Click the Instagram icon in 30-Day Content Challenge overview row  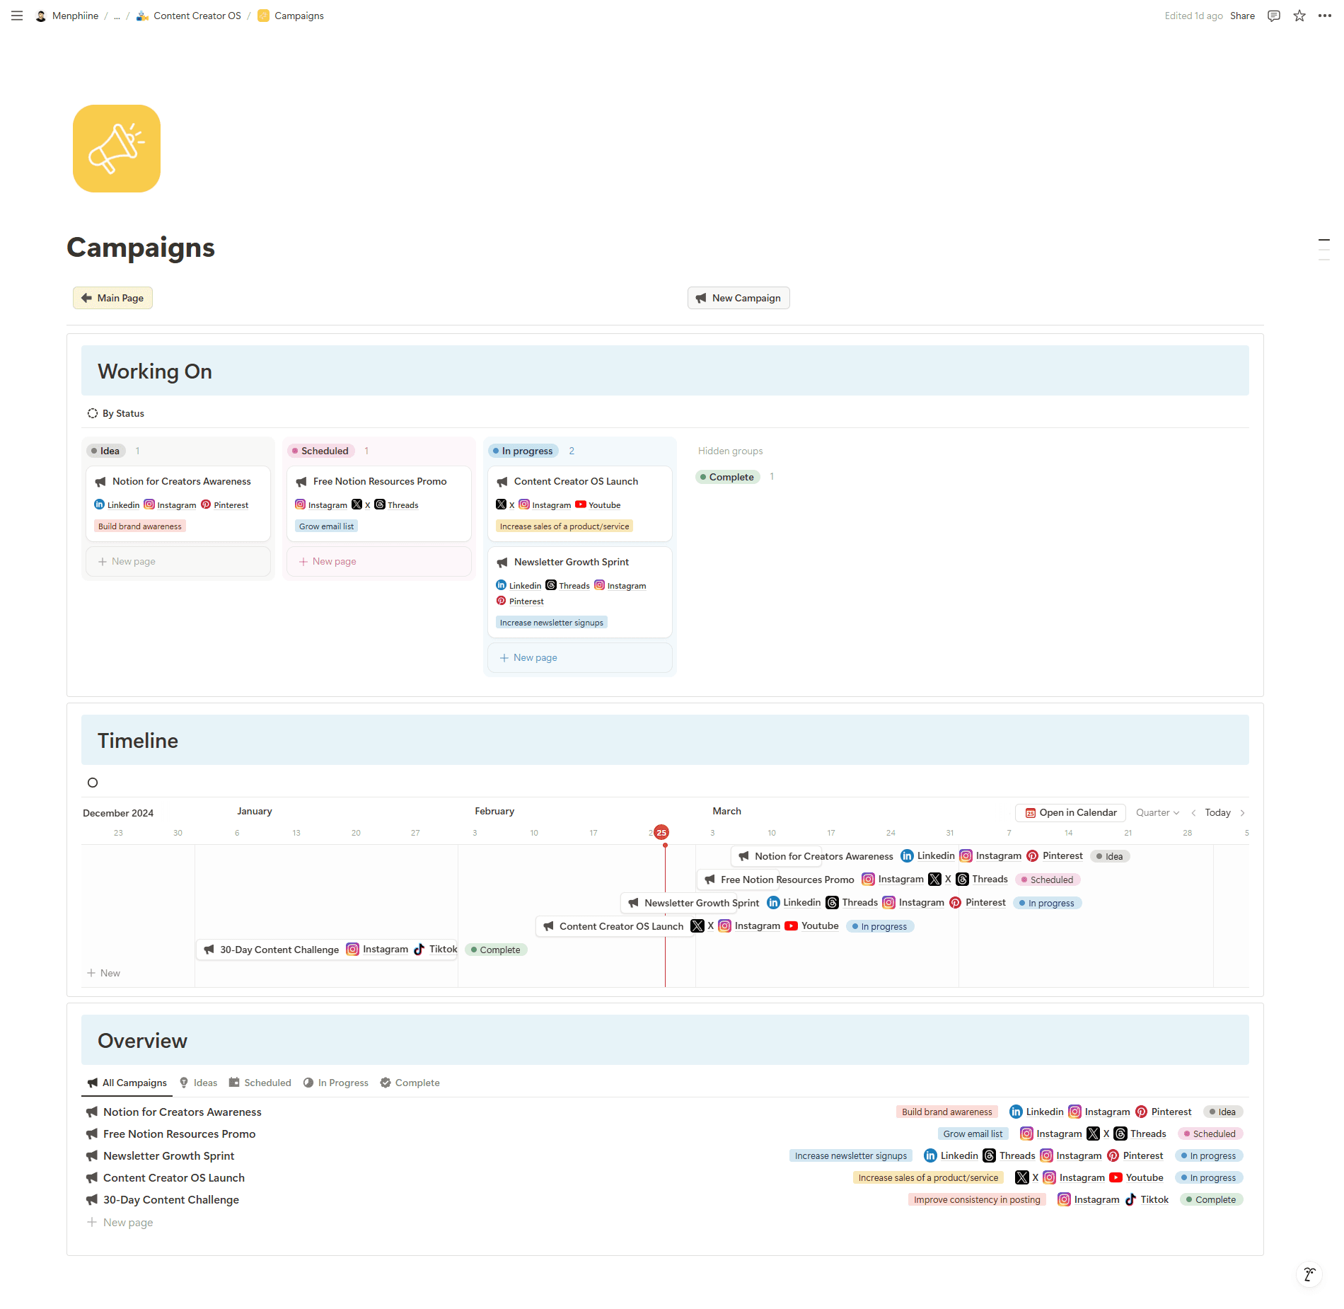tap(1064, 1199)
